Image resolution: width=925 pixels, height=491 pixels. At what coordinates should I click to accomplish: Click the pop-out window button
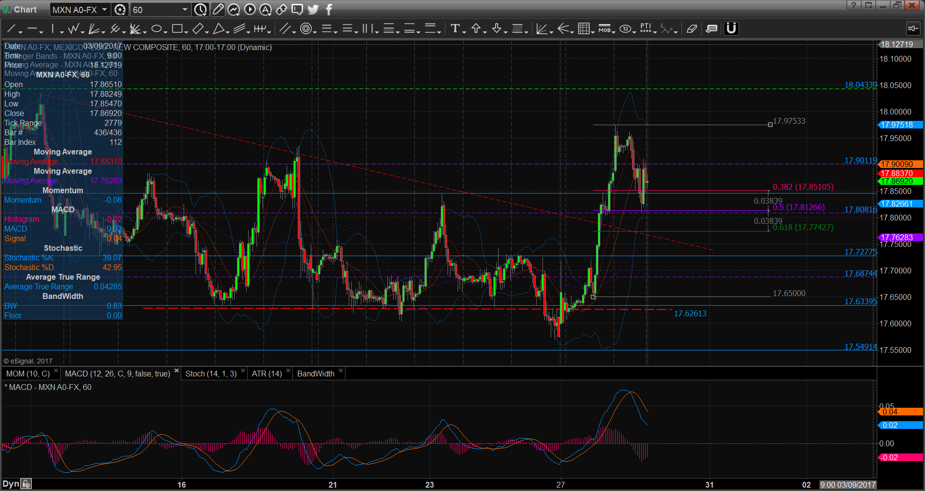coord(869,5)
